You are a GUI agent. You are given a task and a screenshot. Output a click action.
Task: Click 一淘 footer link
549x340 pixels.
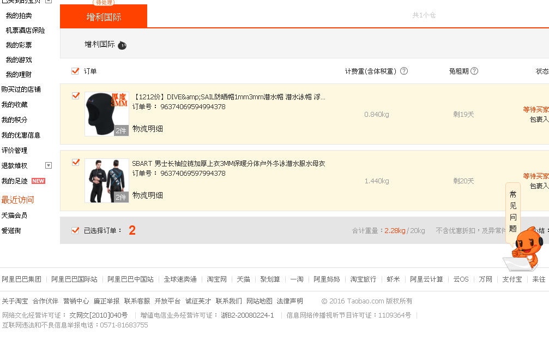[x=297, y=279]
